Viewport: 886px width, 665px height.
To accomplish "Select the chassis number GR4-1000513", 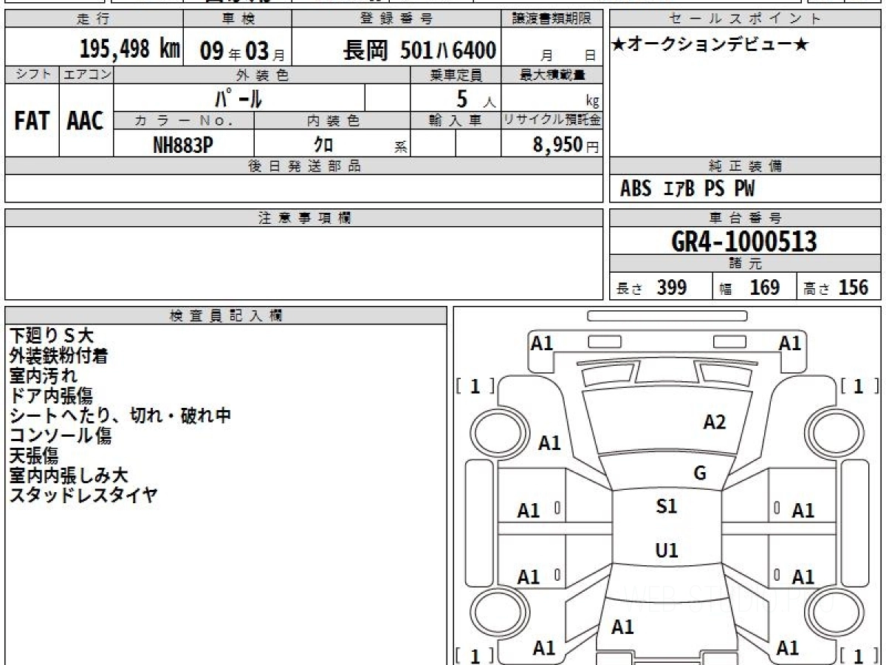I will pos(744,242).
